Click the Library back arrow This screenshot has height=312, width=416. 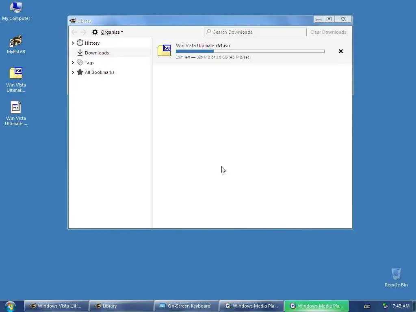click(x=74, y=32)
